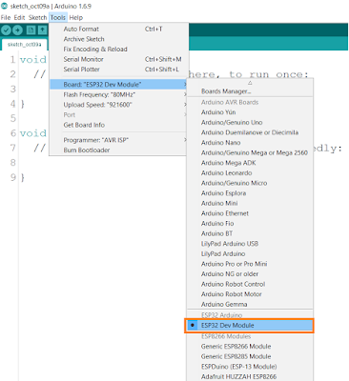Image resolution: width=349 pixels, height=381 pixels.
Task: Choose Arduino Robot Motor board
Action: [x=250, y=294]
